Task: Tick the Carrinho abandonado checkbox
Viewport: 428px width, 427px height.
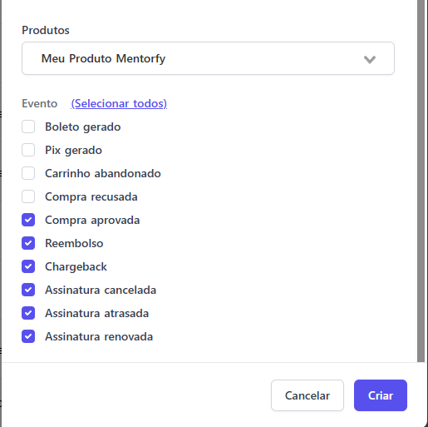Action: coord(28,173)
